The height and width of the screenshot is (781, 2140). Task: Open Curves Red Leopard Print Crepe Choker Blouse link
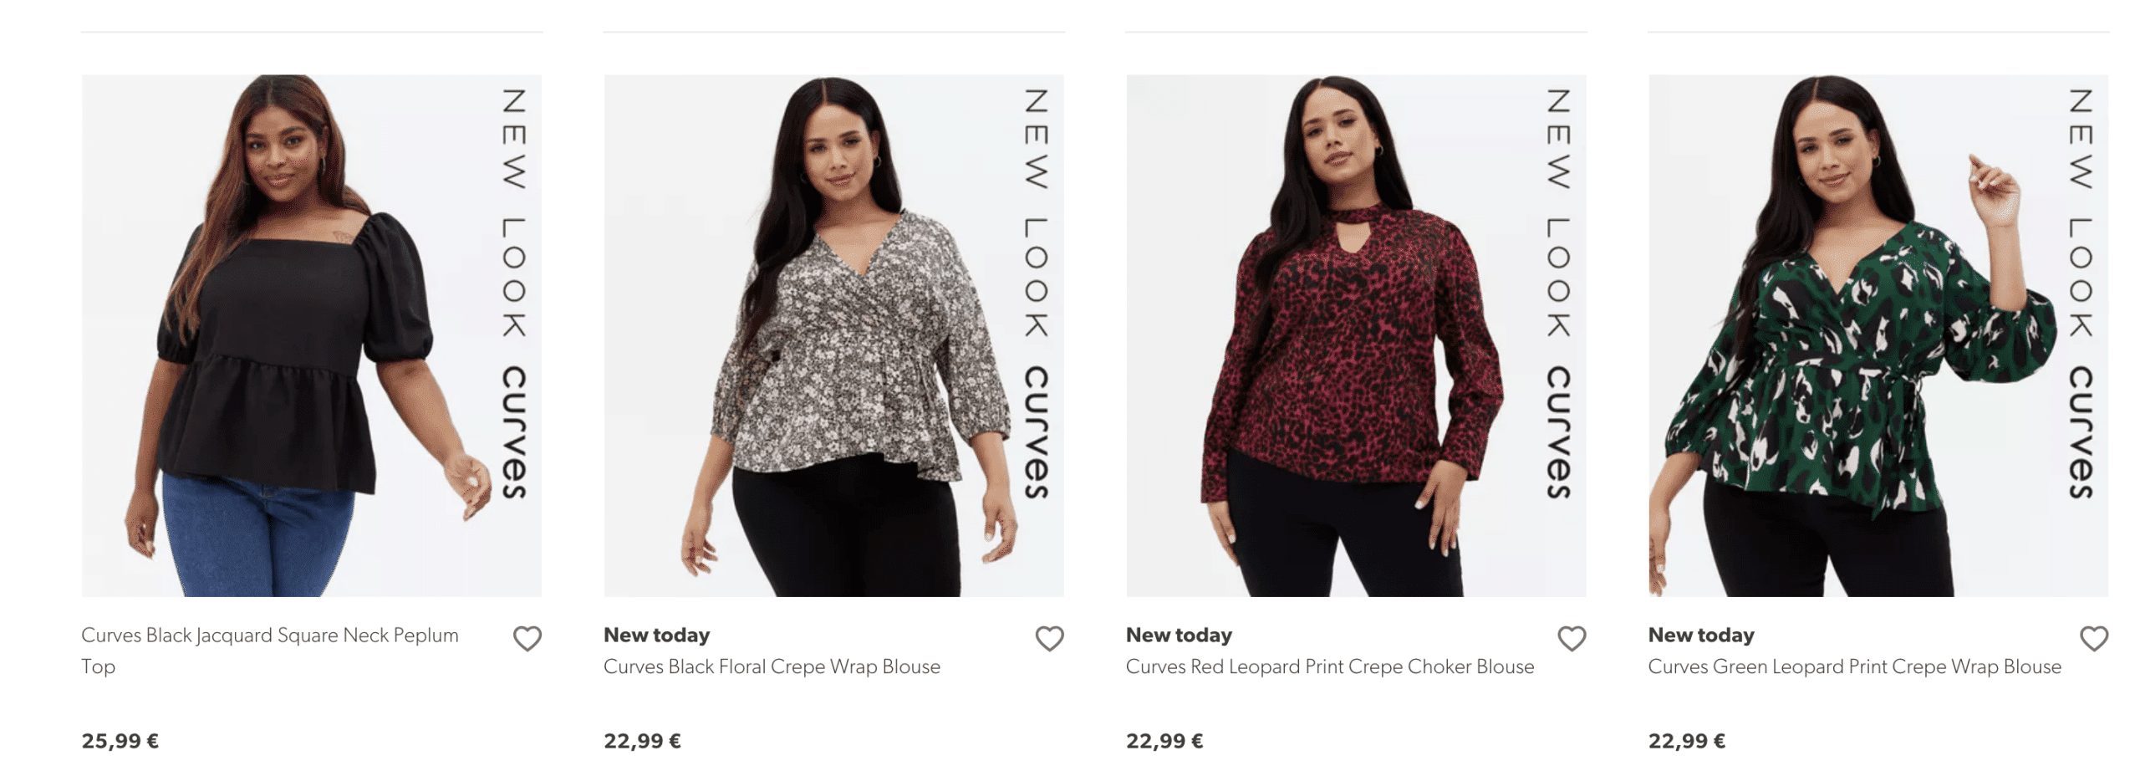1329,667
